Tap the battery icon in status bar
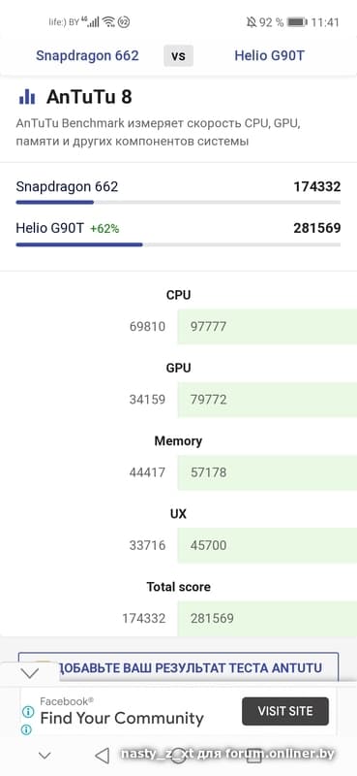357x776 pixels. coord(297,22)
